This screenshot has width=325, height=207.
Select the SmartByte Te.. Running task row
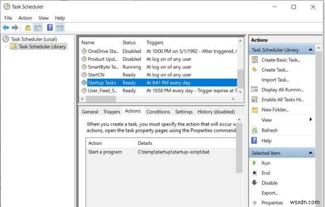coord(159,67)
